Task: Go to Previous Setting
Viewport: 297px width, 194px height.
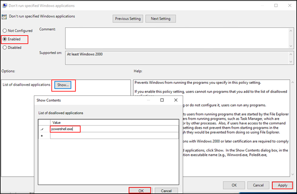Action: point(128,19)
